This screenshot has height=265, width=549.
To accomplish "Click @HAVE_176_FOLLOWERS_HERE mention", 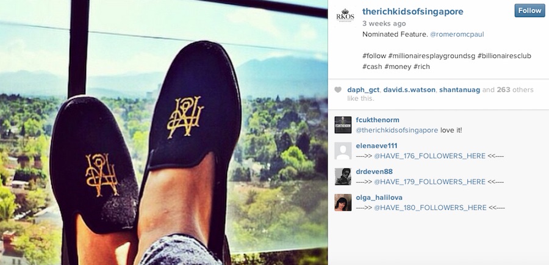I will point(429,156).
